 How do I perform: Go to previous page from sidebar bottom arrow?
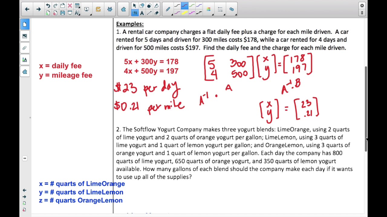click(x=24, y=190)
